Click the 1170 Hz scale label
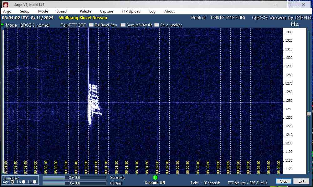The image size is (313, 187). 289,169
